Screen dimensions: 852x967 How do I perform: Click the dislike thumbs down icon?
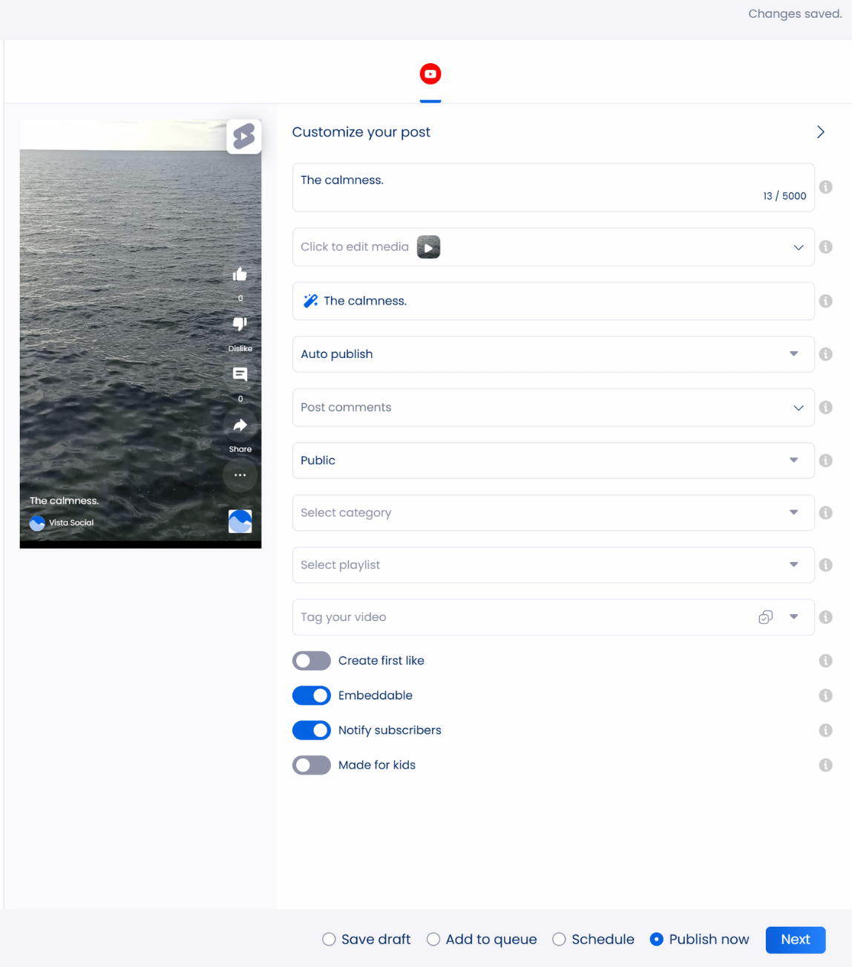[240, 325]
